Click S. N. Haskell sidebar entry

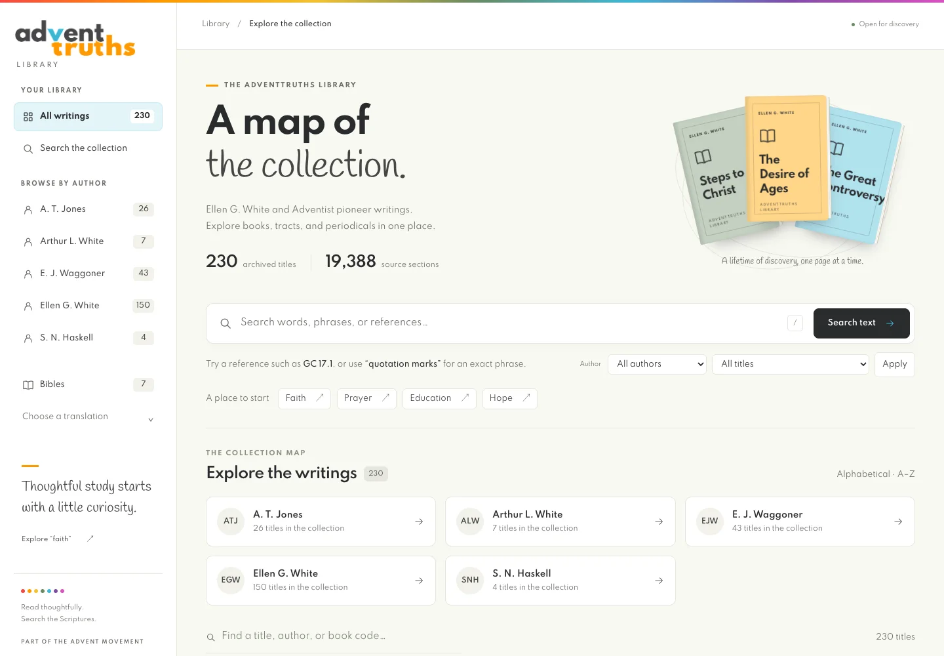tap(88, 338)
